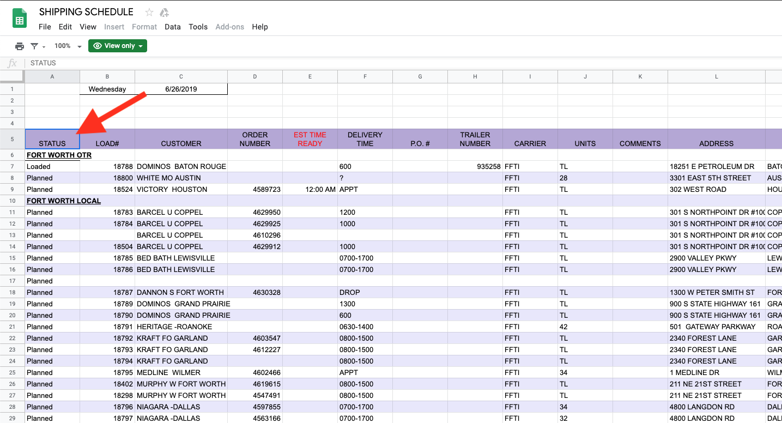This screenshot has height=423, width=782.
Task: Open the Edit menu
Action: tap(65, 27)
